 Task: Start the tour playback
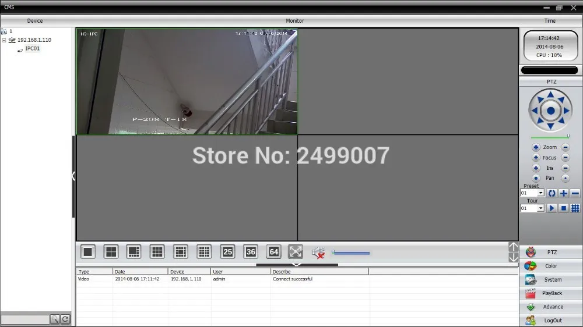point(552,208)
